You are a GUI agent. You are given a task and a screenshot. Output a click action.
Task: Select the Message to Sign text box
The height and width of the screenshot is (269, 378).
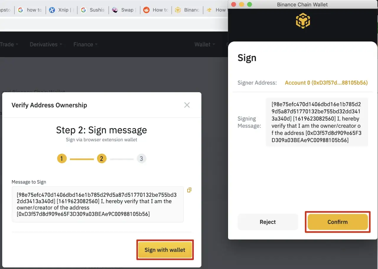point(97,204)
